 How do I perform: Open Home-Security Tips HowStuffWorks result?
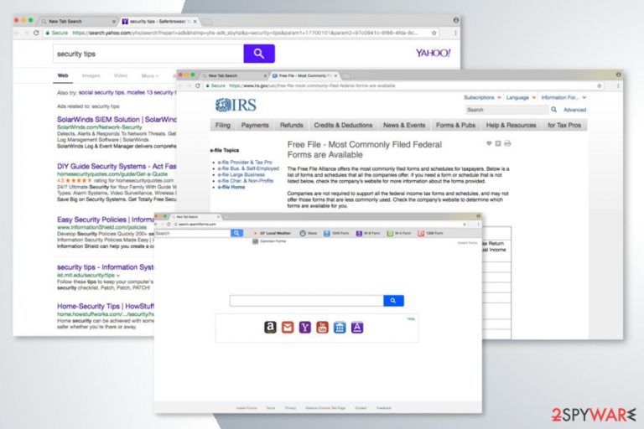[x=105, y=307]
